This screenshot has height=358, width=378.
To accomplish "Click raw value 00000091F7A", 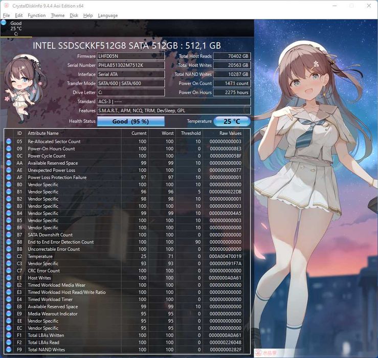I will click(x=225, y=263).
